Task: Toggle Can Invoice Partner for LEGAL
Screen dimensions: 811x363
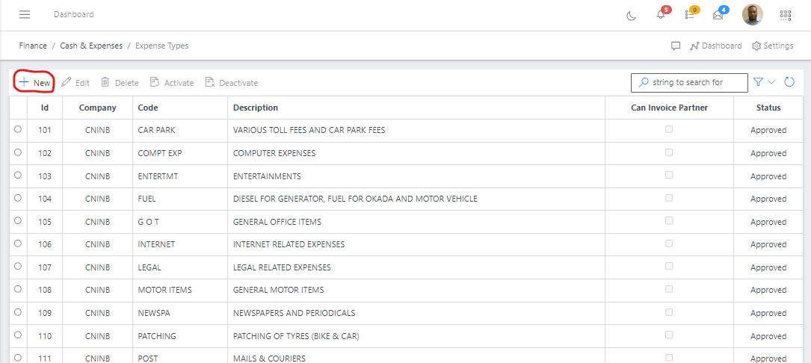Action: (669, 267)
